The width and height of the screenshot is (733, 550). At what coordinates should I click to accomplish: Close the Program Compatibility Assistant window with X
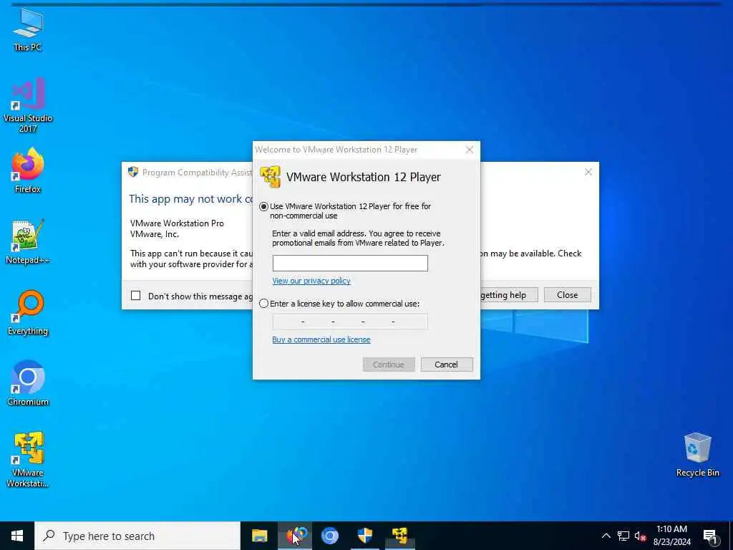[x=588, y=172]
